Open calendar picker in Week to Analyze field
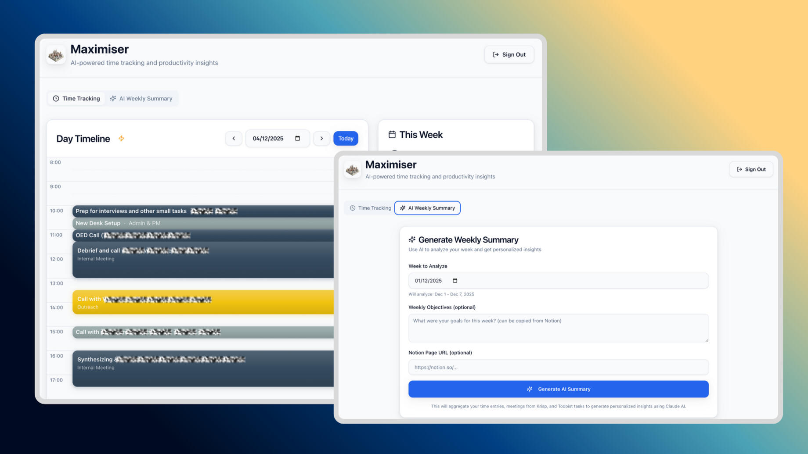The width and height of the screenshot is (808, 454). [x=455, y=281]
